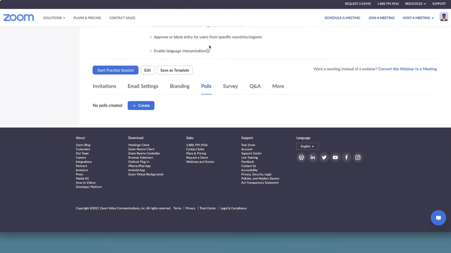Switch to the Survey tab
This screenshot has width=451, height=253.
[230, 86]
